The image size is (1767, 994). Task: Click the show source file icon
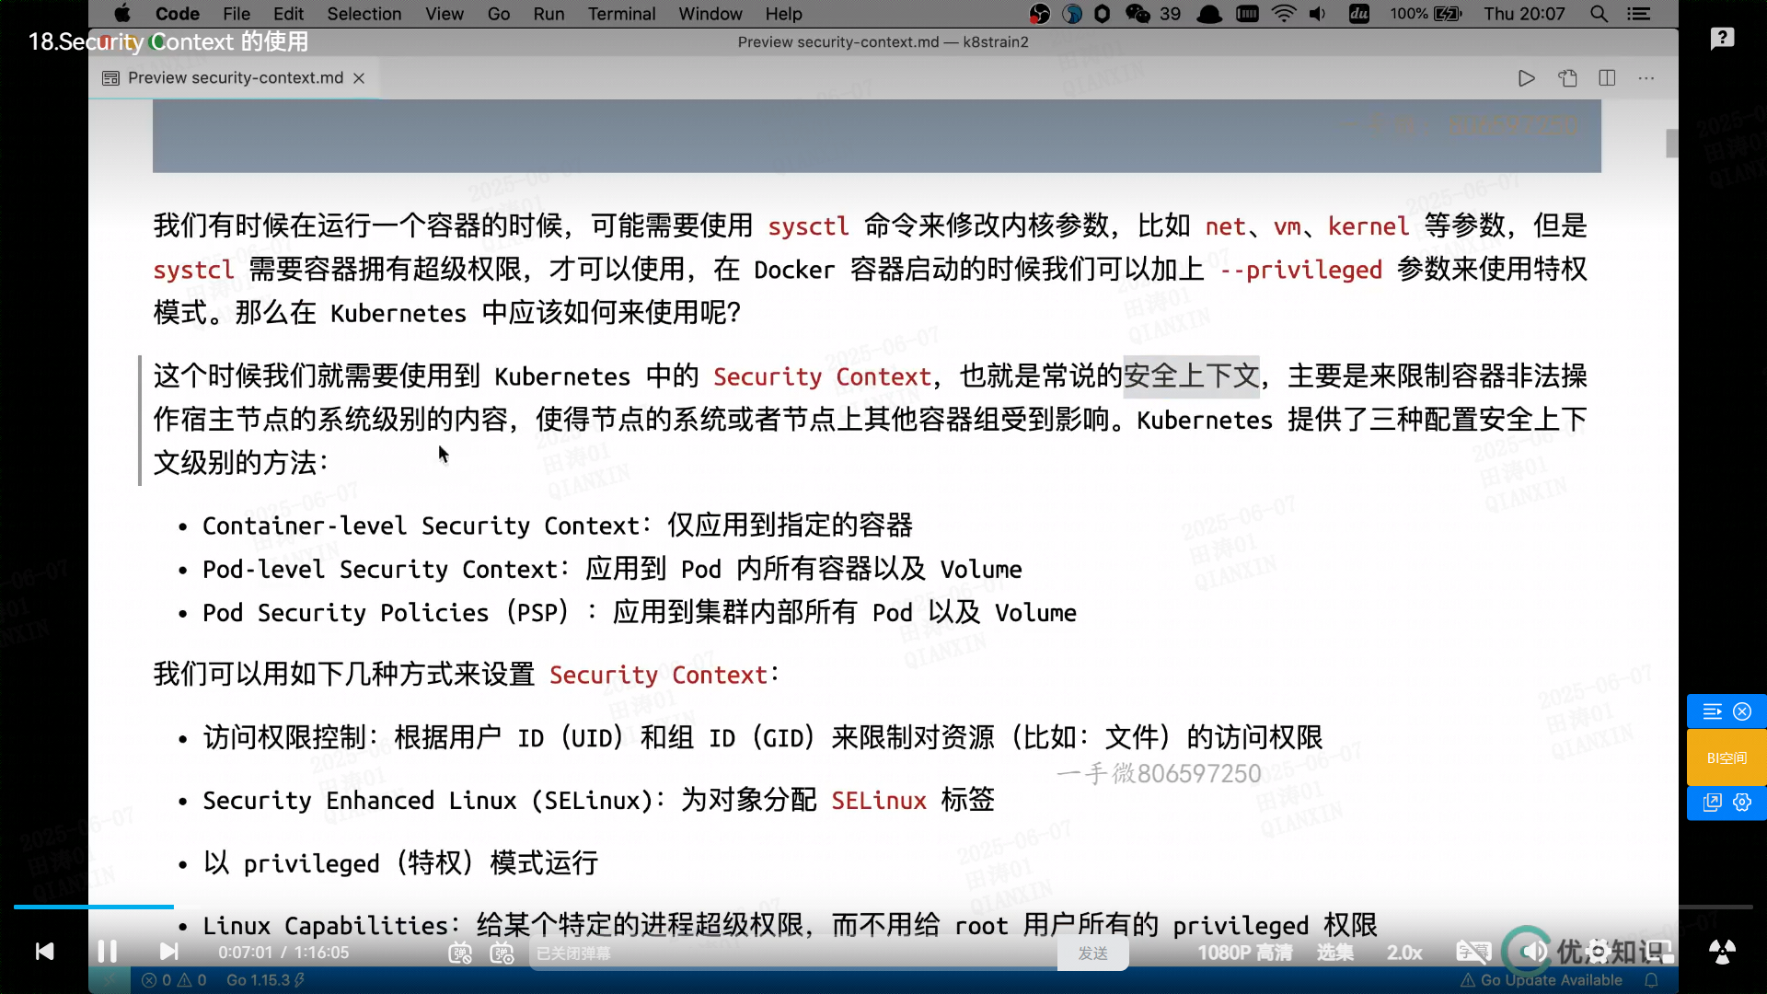pyautogui.click(x=1567, y=78)
